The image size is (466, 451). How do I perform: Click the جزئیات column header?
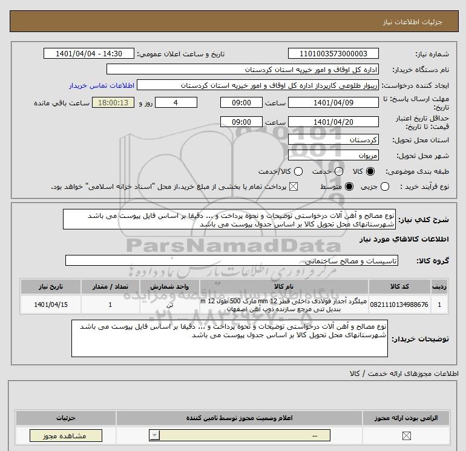pos(66,418)
